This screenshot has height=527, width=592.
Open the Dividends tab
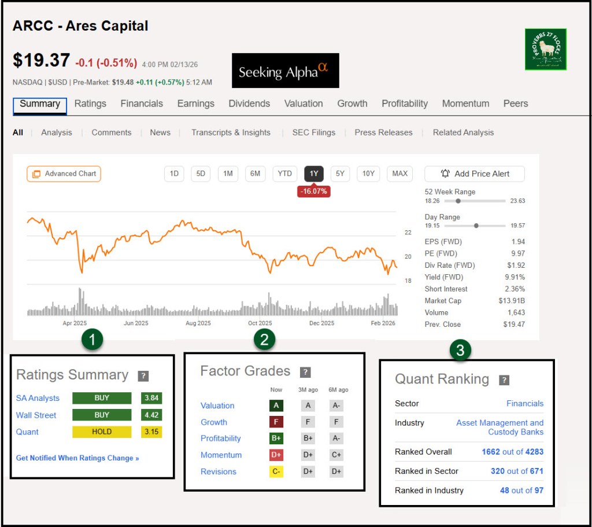point(249,104)
